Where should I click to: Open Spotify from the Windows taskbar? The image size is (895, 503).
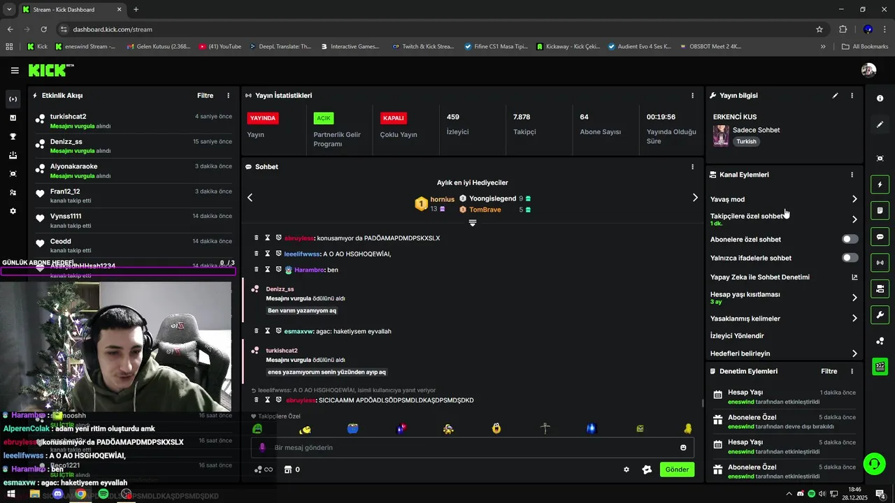[103, 494]
